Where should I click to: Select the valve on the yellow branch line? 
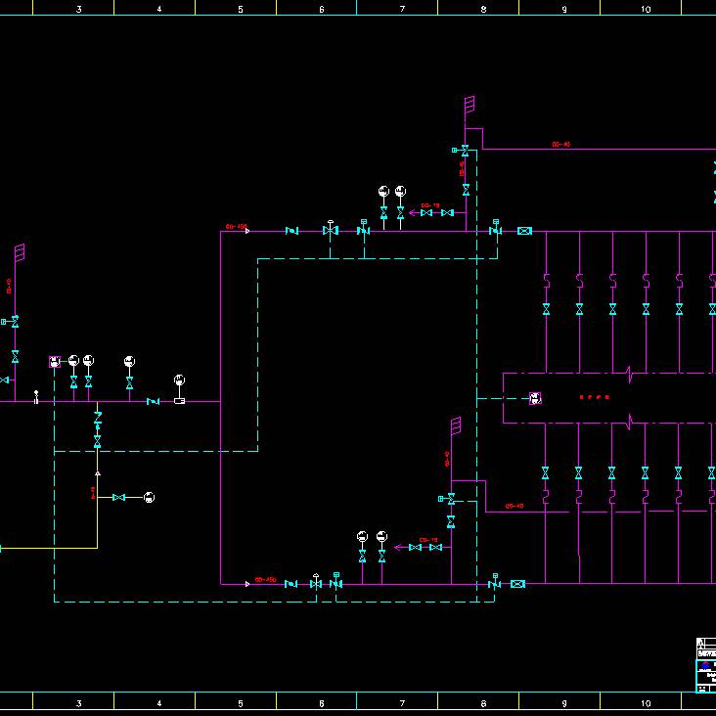pyautogui.click(x=118, y=498)
